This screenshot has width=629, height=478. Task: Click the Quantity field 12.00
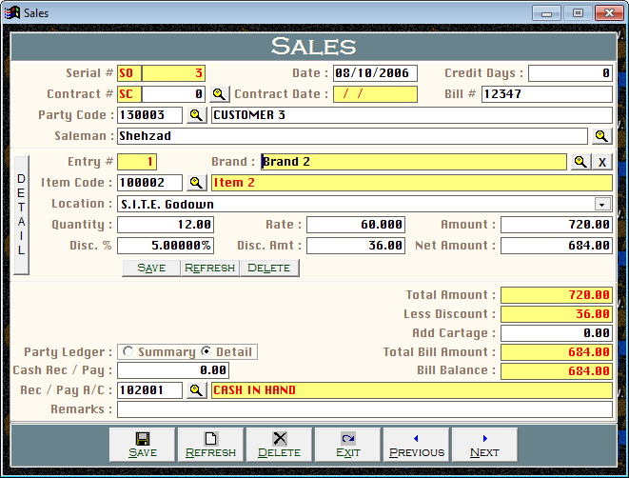click(166, 225)
